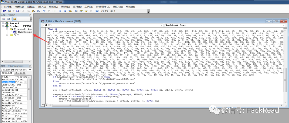The image size is (289, 123).
Task: Open the blue Help question mark icon
Action: pos(97,11)
